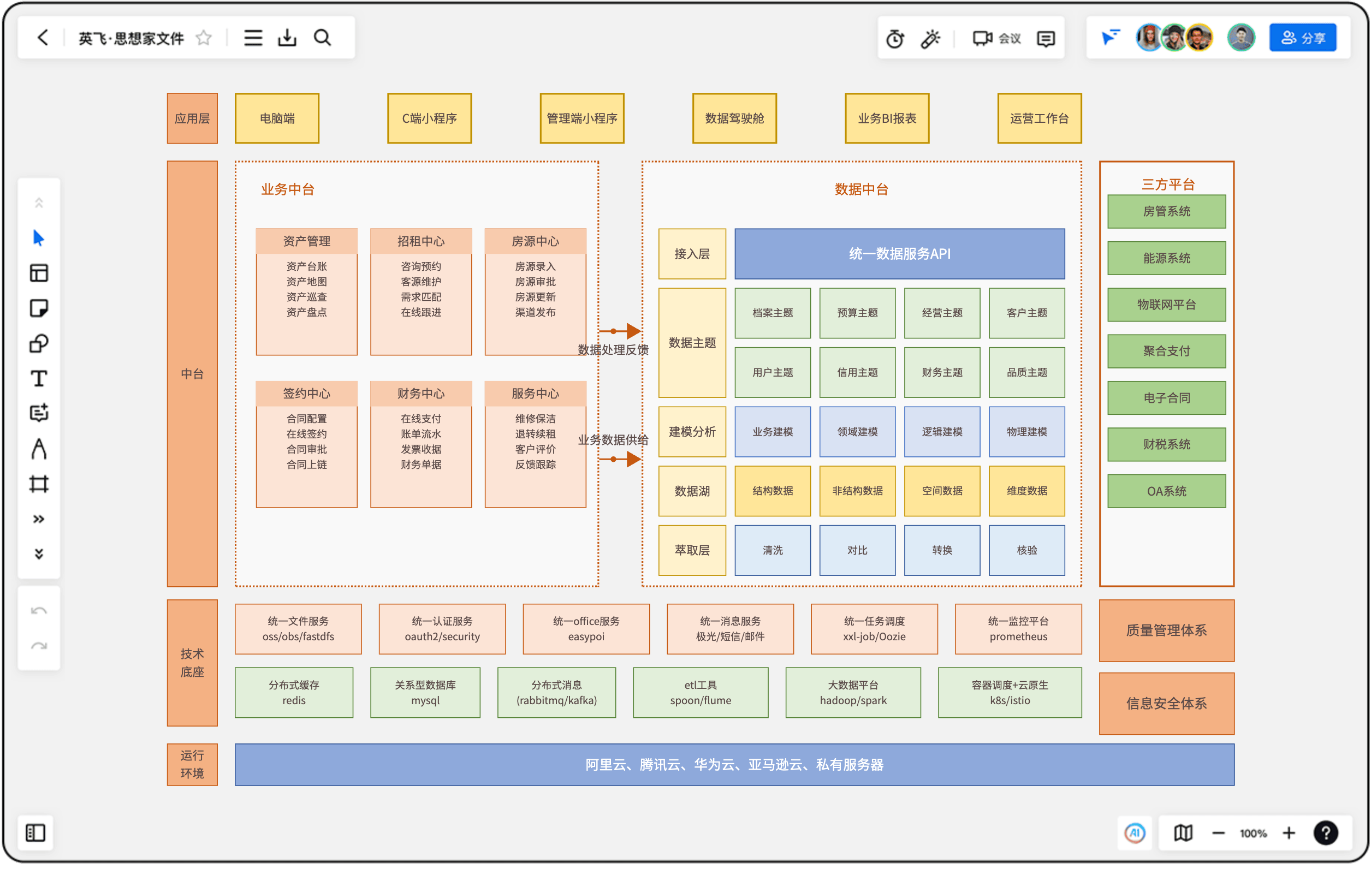Start the timer tool
The width and height of the screenshot is (1371, 869).
tap(895, 38)
